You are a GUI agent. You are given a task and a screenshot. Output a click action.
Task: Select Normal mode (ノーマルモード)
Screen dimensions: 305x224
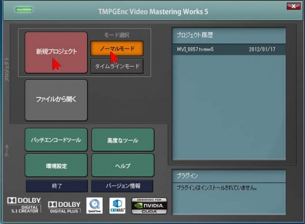[117, 48]
